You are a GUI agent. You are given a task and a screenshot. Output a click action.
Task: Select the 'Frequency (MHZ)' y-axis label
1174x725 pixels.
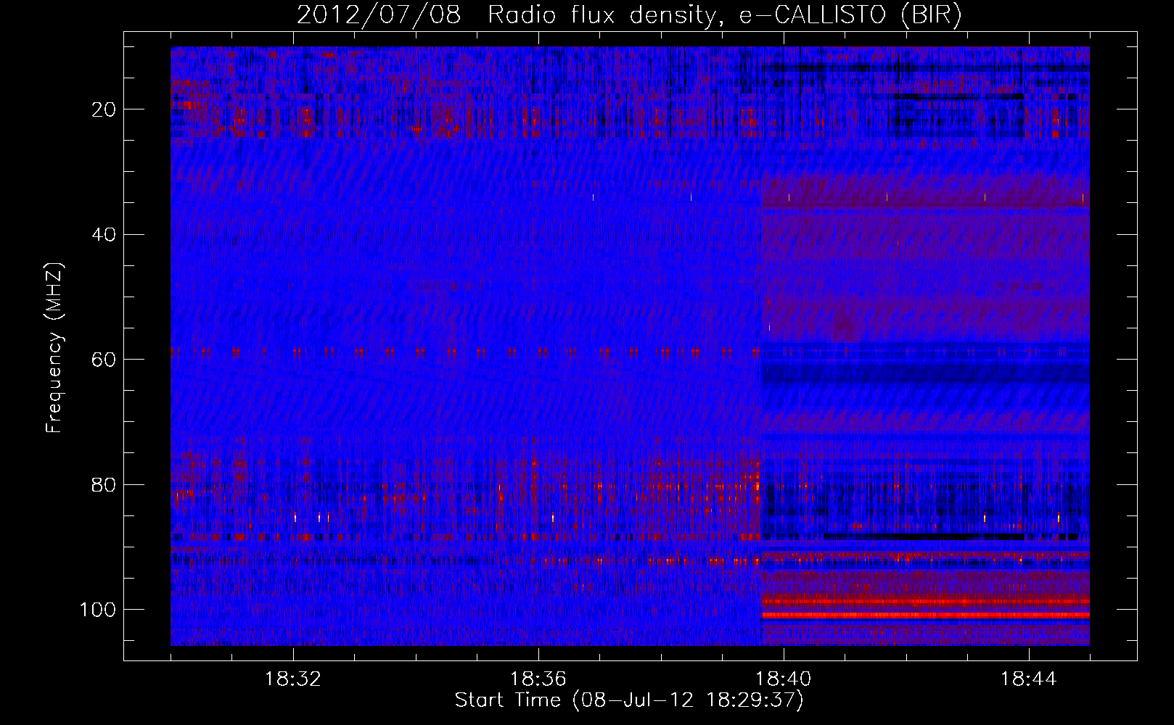(x=54, y=348)
